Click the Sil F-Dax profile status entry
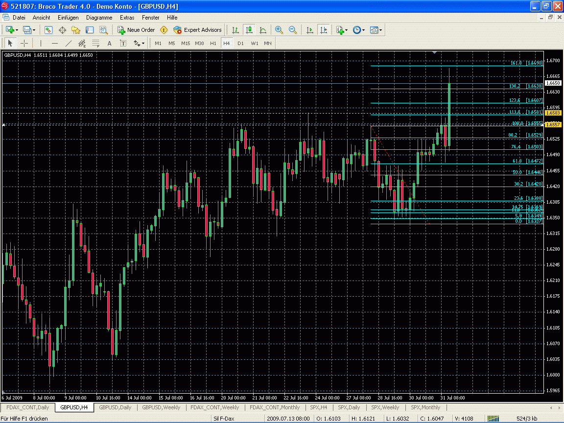The height and width of the screenshot is (423, 564). 224,419
